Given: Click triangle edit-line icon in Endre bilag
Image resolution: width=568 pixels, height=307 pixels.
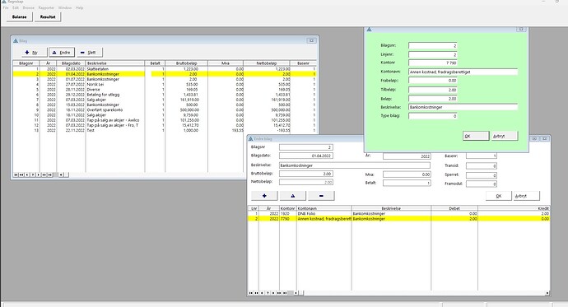Looking at the screenshot, I should click(293, 196).
